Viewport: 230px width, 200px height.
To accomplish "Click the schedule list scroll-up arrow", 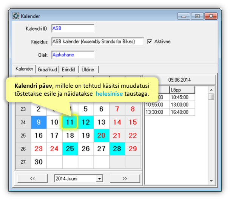I will pos(211,90).
